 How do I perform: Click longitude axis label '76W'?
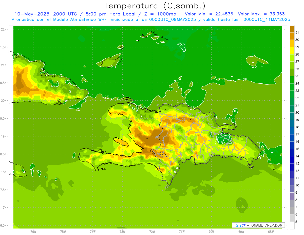pos(33,232)
